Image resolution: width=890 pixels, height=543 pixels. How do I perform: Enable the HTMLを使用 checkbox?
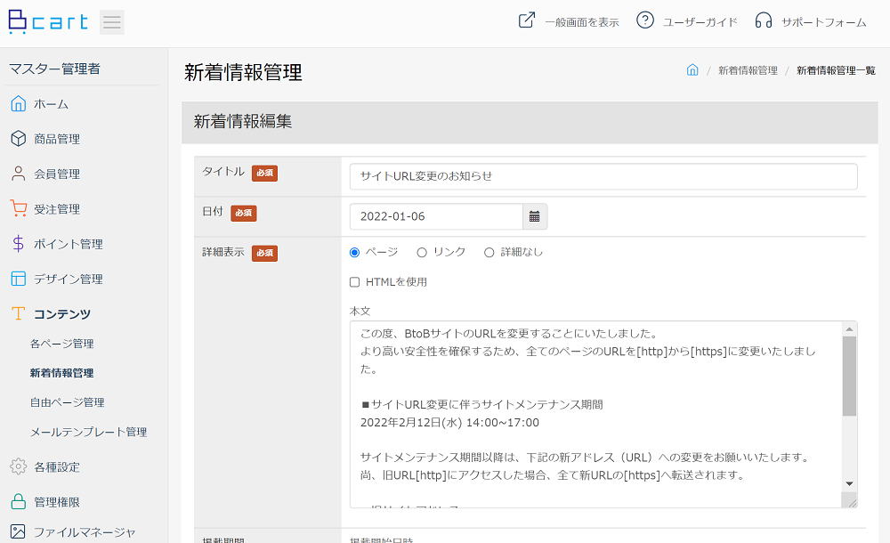tap(355, 281)
